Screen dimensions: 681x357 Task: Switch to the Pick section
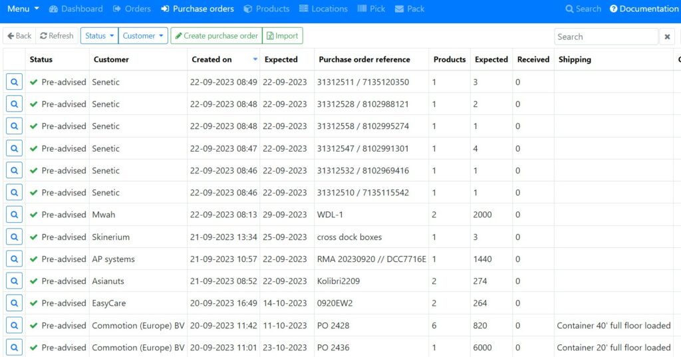pos(371,9)
